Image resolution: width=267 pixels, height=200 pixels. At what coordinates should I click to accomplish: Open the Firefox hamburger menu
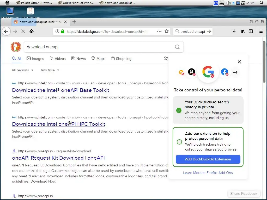point(261,31)
